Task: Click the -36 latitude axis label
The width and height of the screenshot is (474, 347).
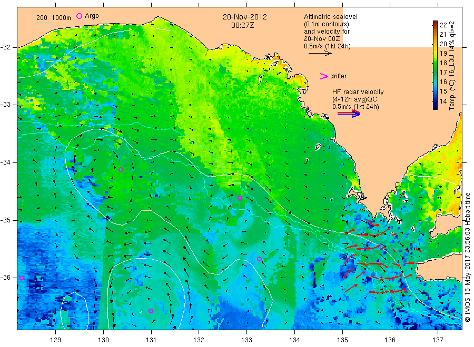Action: 5,278
